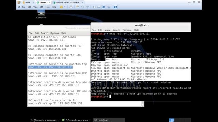Screen dimensions: 218x122
Task: Open VMware VM menu
Action: tap(42, 7)
